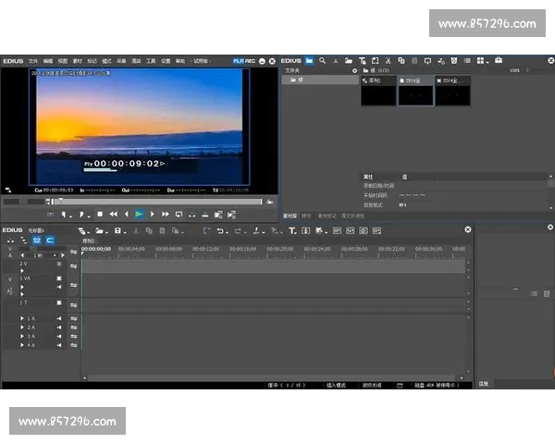Viewport: 555px width, 444px height.
Task: Toggle audio mute on the 1 A track
Action: 59,318
